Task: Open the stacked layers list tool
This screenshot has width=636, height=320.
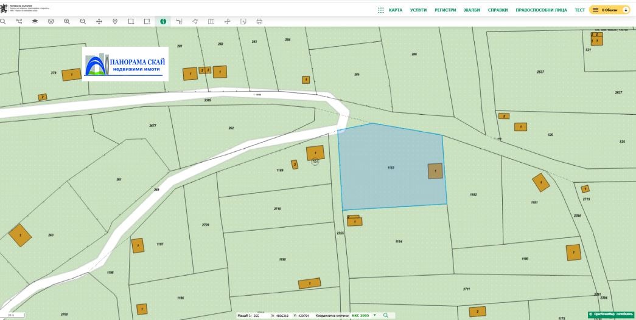Action: tap(51, 21)
